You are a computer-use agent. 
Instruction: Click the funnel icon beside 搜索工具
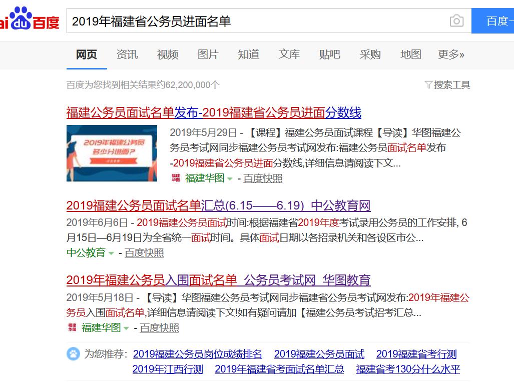pos(429,85)
